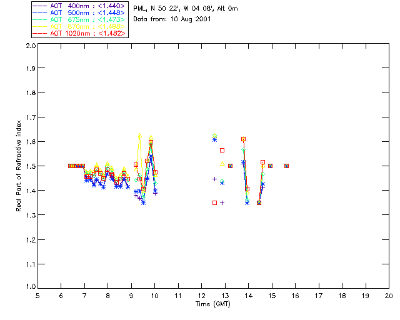The width and height of the screenshot is (400, 320).
Task: Click the 'AOT 675nm : <1.473>' legend entry
Action: 79,19
